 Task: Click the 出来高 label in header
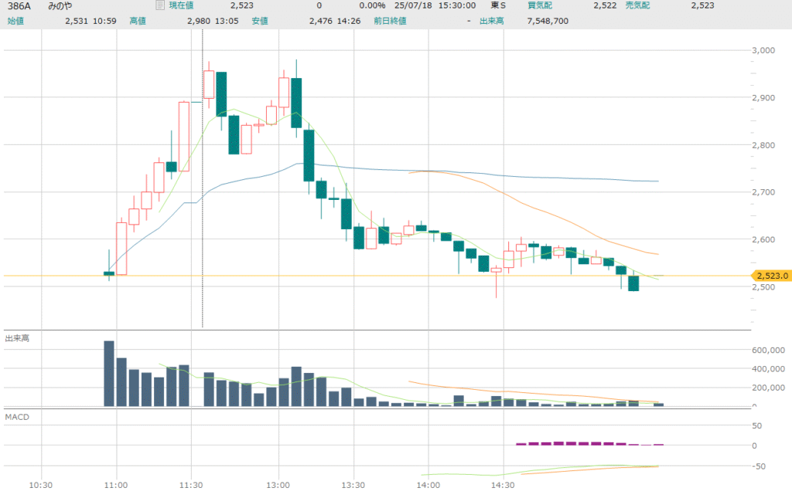click(491, 21)
